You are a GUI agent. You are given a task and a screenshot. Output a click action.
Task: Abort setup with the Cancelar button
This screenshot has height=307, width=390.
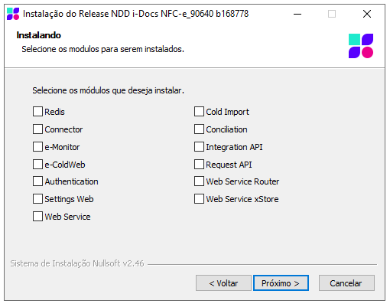pos(346,283)
